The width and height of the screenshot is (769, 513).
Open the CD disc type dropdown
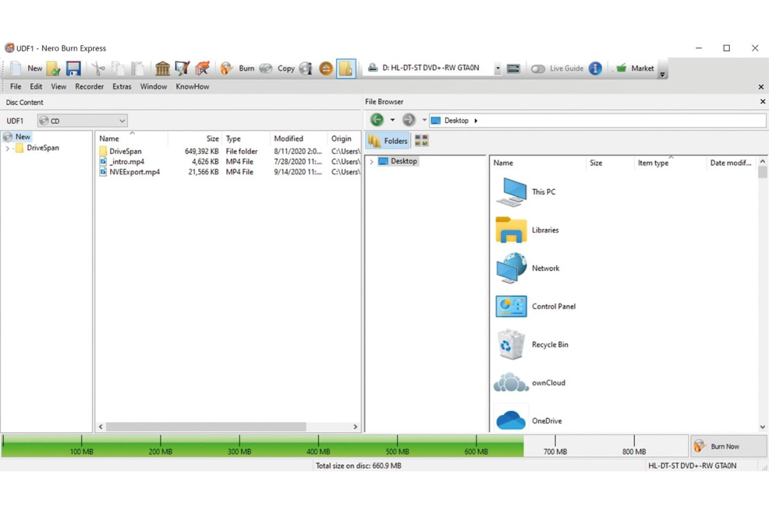[x=82, y=121]
